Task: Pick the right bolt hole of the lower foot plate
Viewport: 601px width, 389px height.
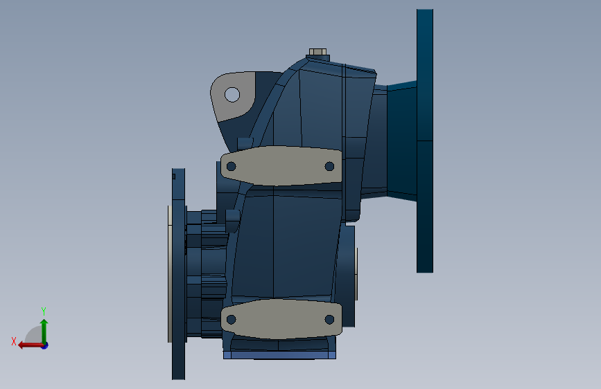Action: [329, 319]
